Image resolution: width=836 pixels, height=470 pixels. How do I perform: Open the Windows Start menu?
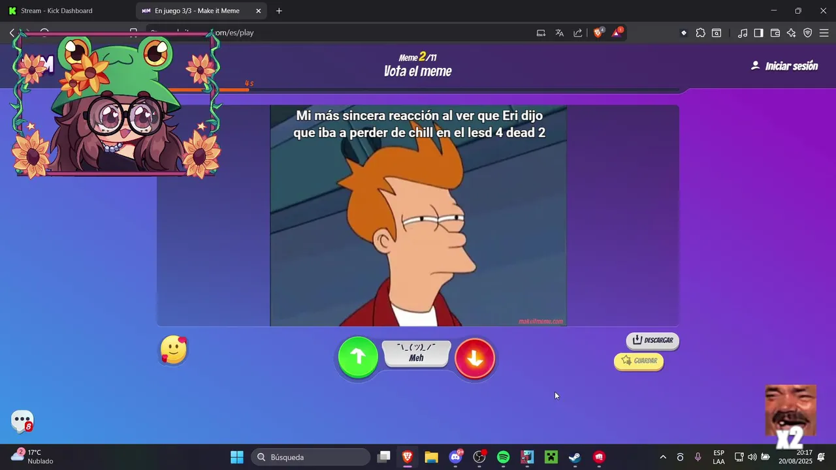tap(237, 457)
